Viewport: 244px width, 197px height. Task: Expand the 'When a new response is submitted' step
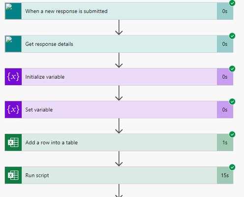tap(119, 11)
